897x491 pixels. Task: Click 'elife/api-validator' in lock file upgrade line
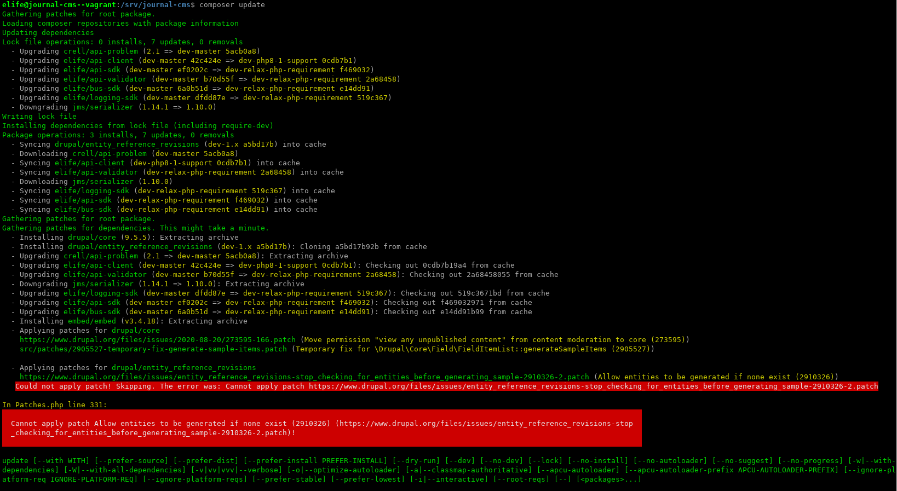105,79
